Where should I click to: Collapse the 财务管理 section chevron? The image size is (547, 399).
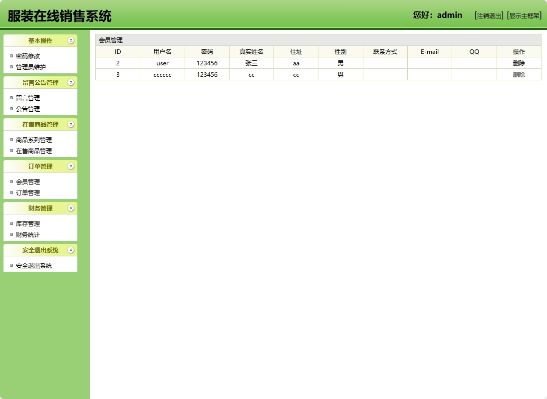pos(71,208)
